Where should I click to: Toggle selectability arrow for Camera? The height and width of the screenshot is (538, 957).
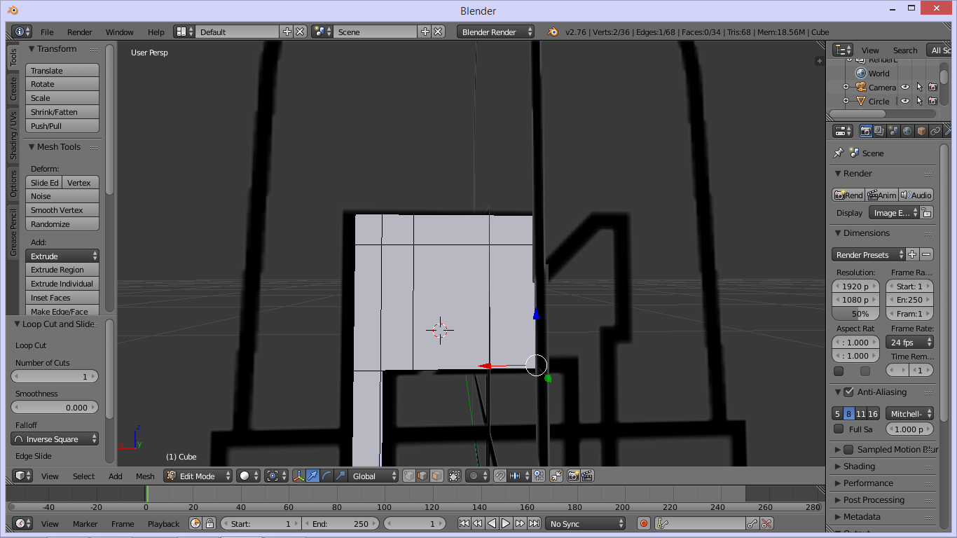[919, 87]
